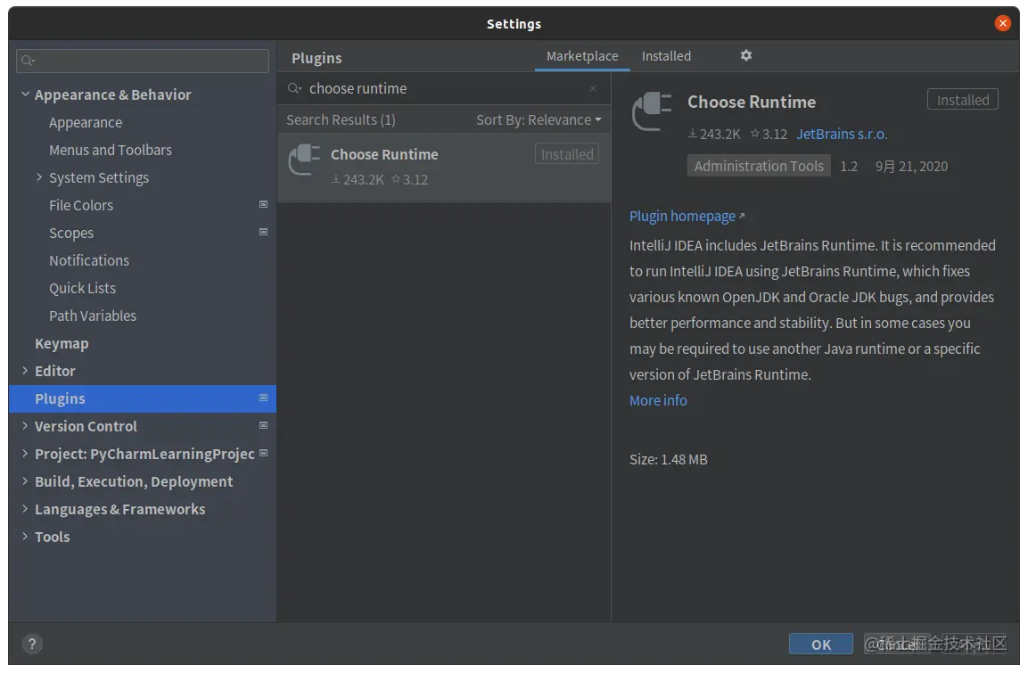
Task: Clear the plugin search text with X icon
Action: 593,88
